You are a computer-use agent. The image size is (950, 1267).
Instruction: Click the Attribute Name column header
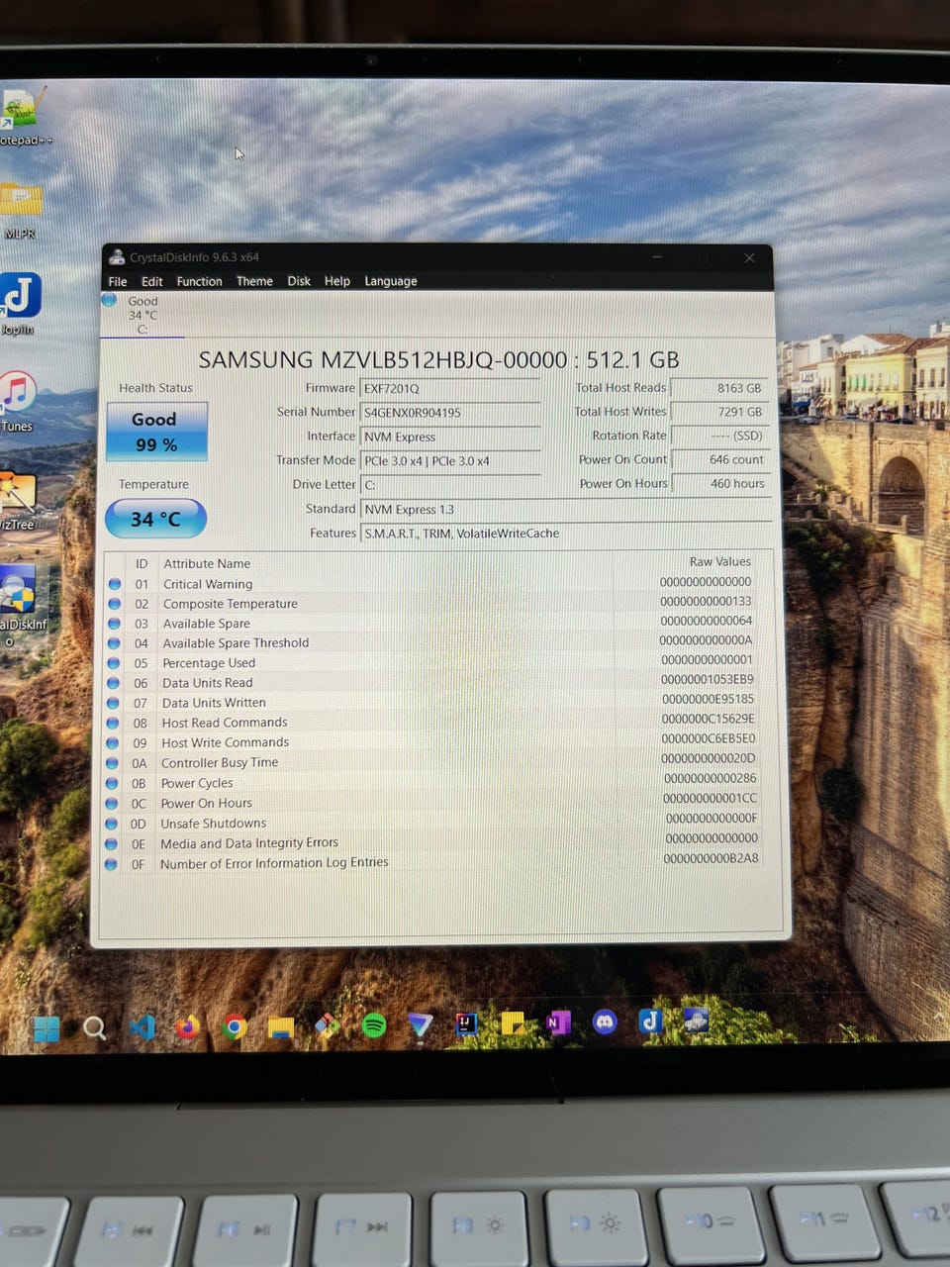207,563
